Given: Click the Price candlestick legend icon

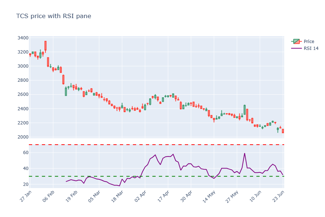Looking at the screenshot, I should tap(296, 41).
